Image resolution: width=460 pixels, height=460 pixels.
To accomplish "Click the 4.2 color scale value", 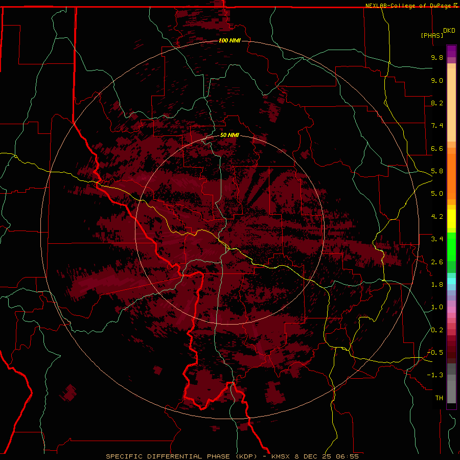I will 437,217.
